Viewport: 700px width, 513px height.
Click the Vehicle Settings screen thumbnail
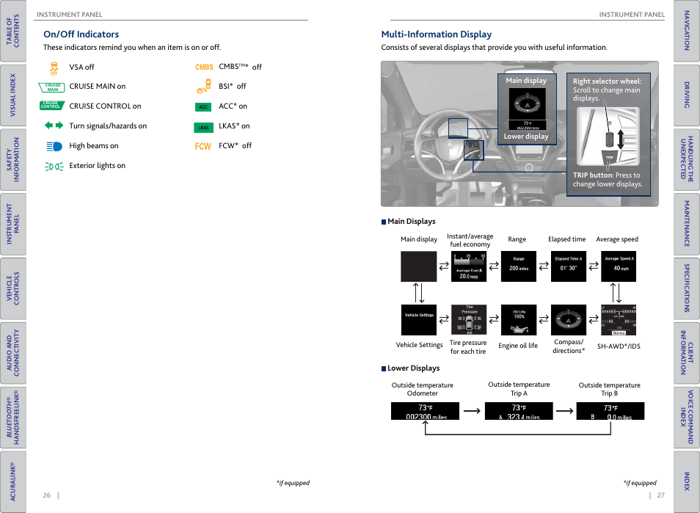[419, 320]
